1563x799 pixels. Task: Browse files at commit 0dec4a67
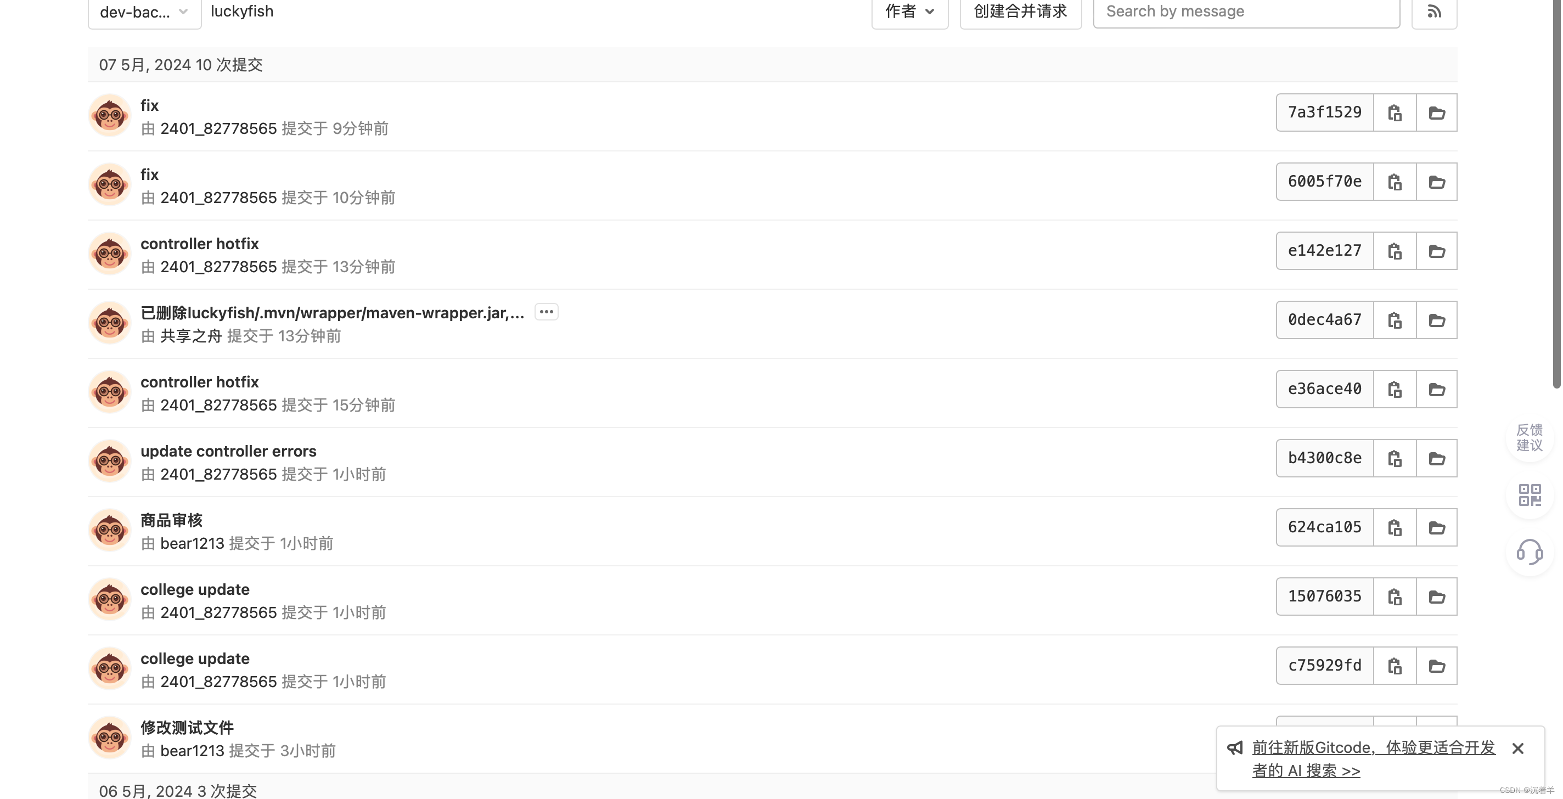tap(1436, 320)
